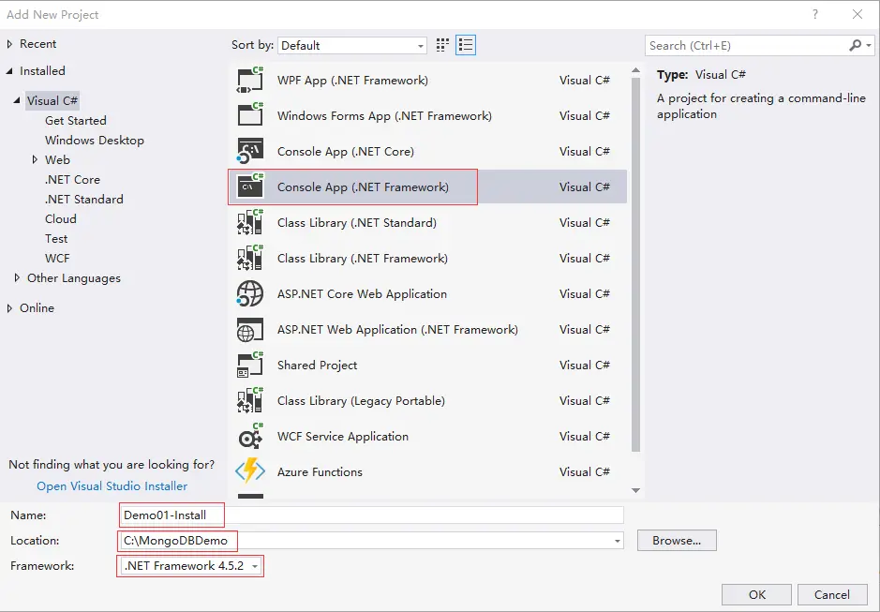Click "WPF App (.NET Framework)" template name
Screen dimensions: 880x612
[352, 81]
